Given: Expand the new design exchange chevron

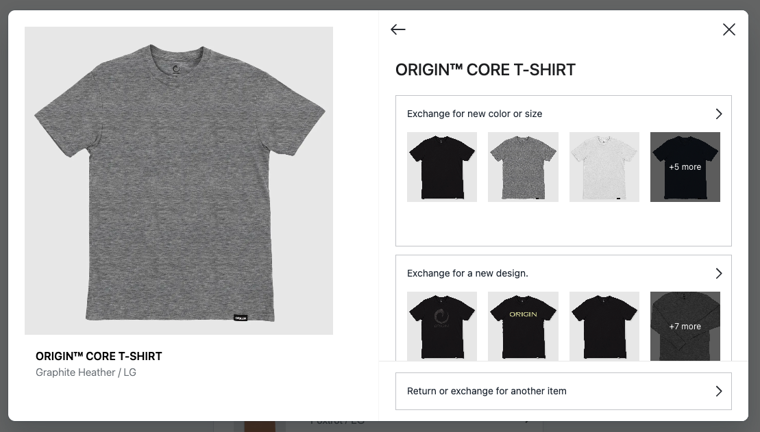Looking at the screenshot, I should point(719,274).
